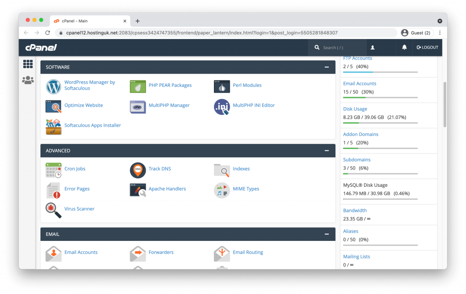
Task: Collapse the Software section
Action: (326, 67)
